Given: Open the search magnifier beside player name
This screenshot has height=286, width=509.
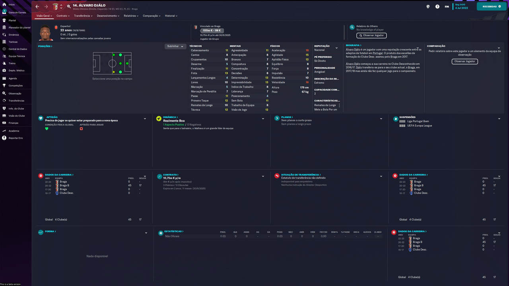Looking at the screenshot, I should point(69,6).
